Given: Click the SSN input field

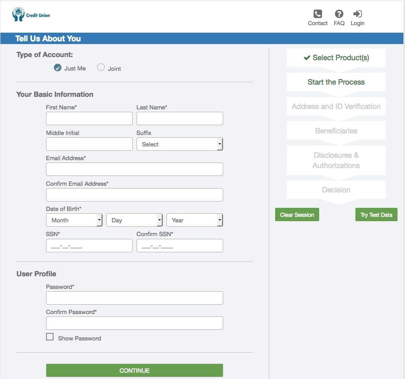Looking at the screenshot, I should click(x=89, y=246).
